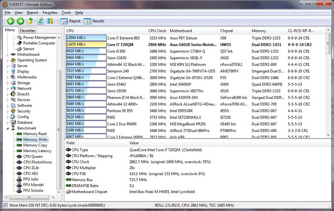Expand the Display tree node
The height and width of the screenshot is (211, 334).
(x=8, y=72)
